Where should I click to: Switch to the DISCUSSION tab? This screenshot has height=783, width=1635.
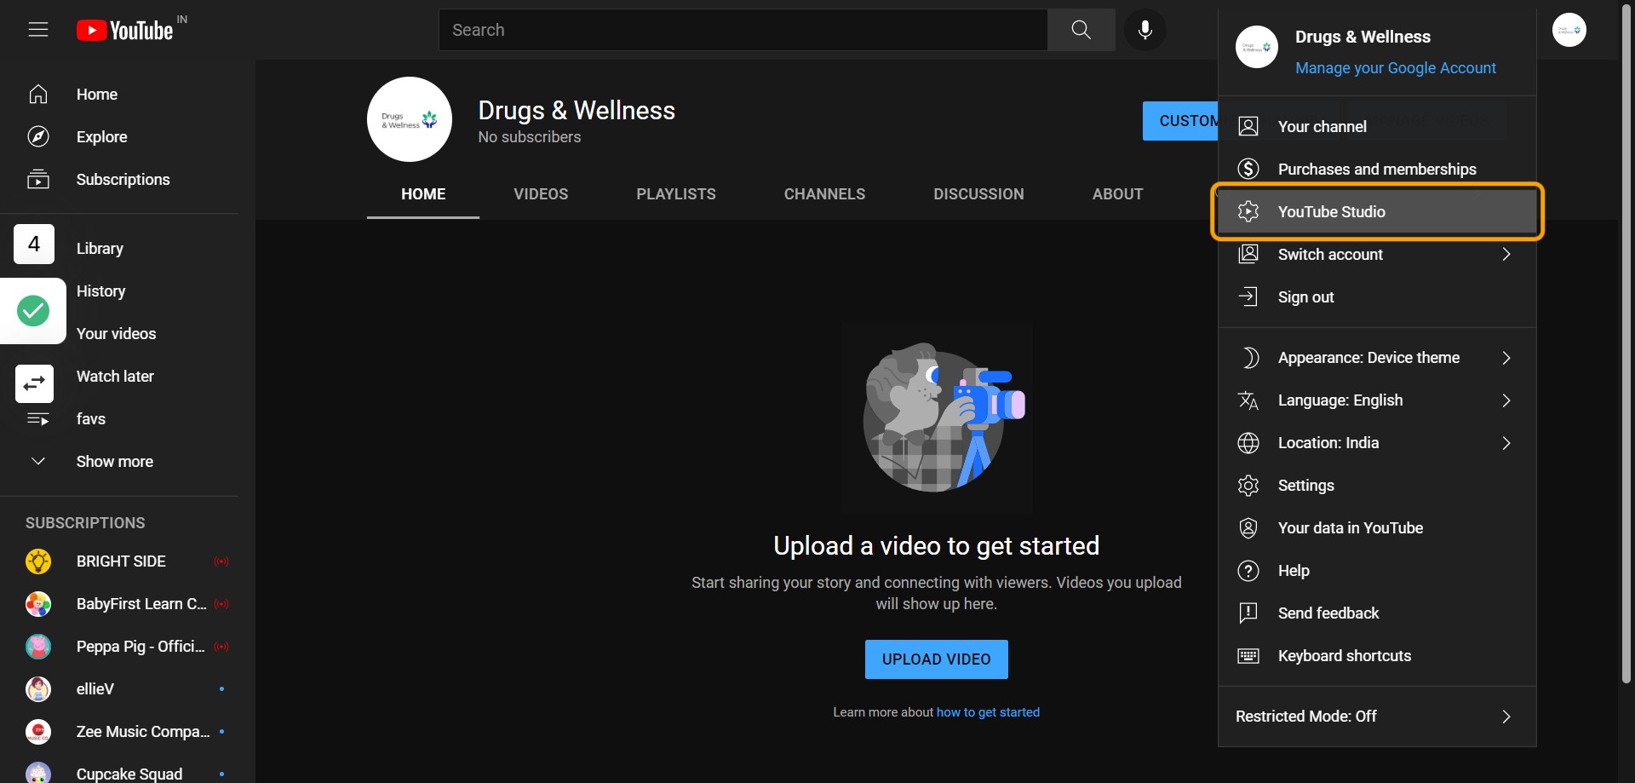pos(978,194)
